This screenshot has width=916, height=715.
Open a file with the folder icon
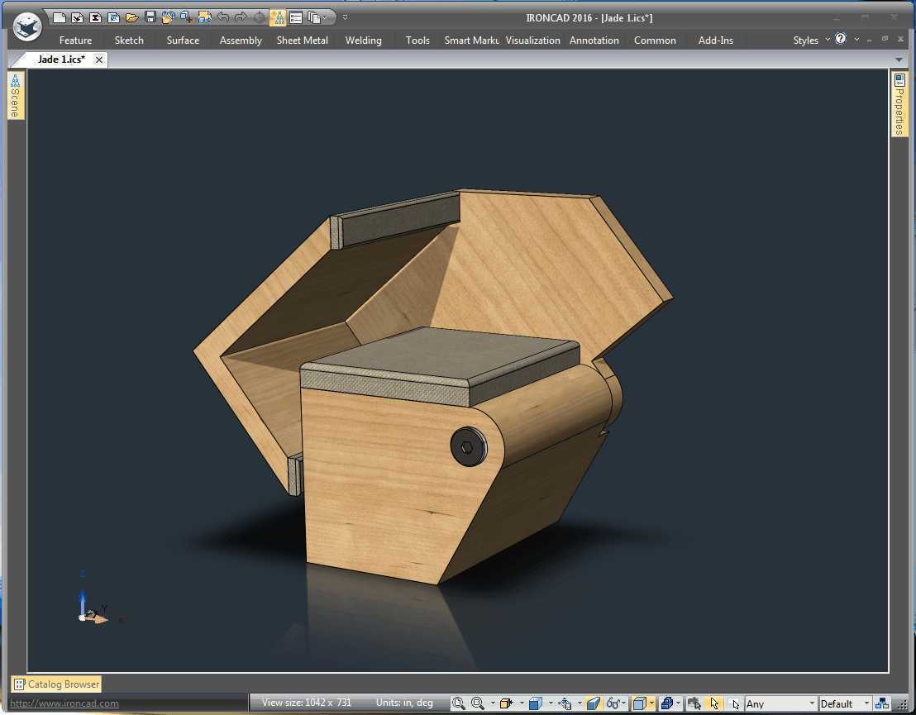click(x=132, y=17)
